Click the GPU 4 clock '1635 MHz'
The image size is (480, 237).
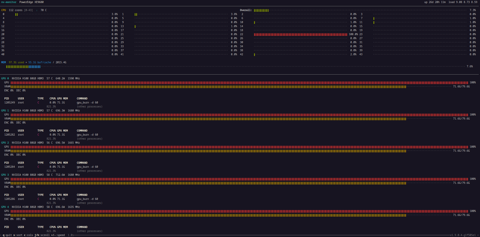(74, 207)
